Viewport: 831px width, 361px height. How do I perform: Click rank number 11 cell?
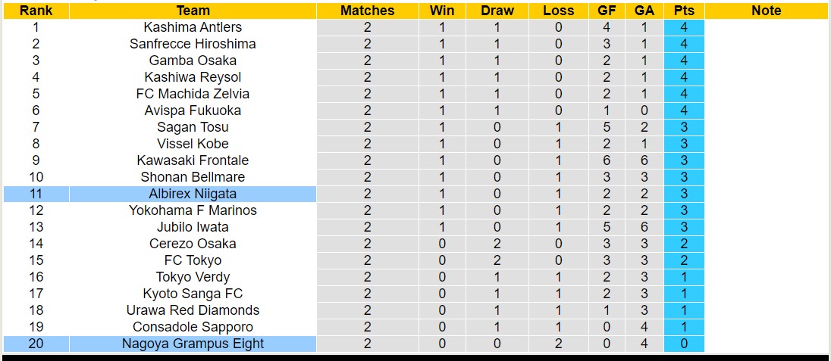tap(36, 194)
